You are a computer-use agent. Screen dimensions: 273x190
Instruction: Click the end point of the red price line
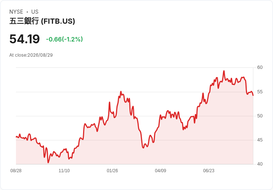253,95
